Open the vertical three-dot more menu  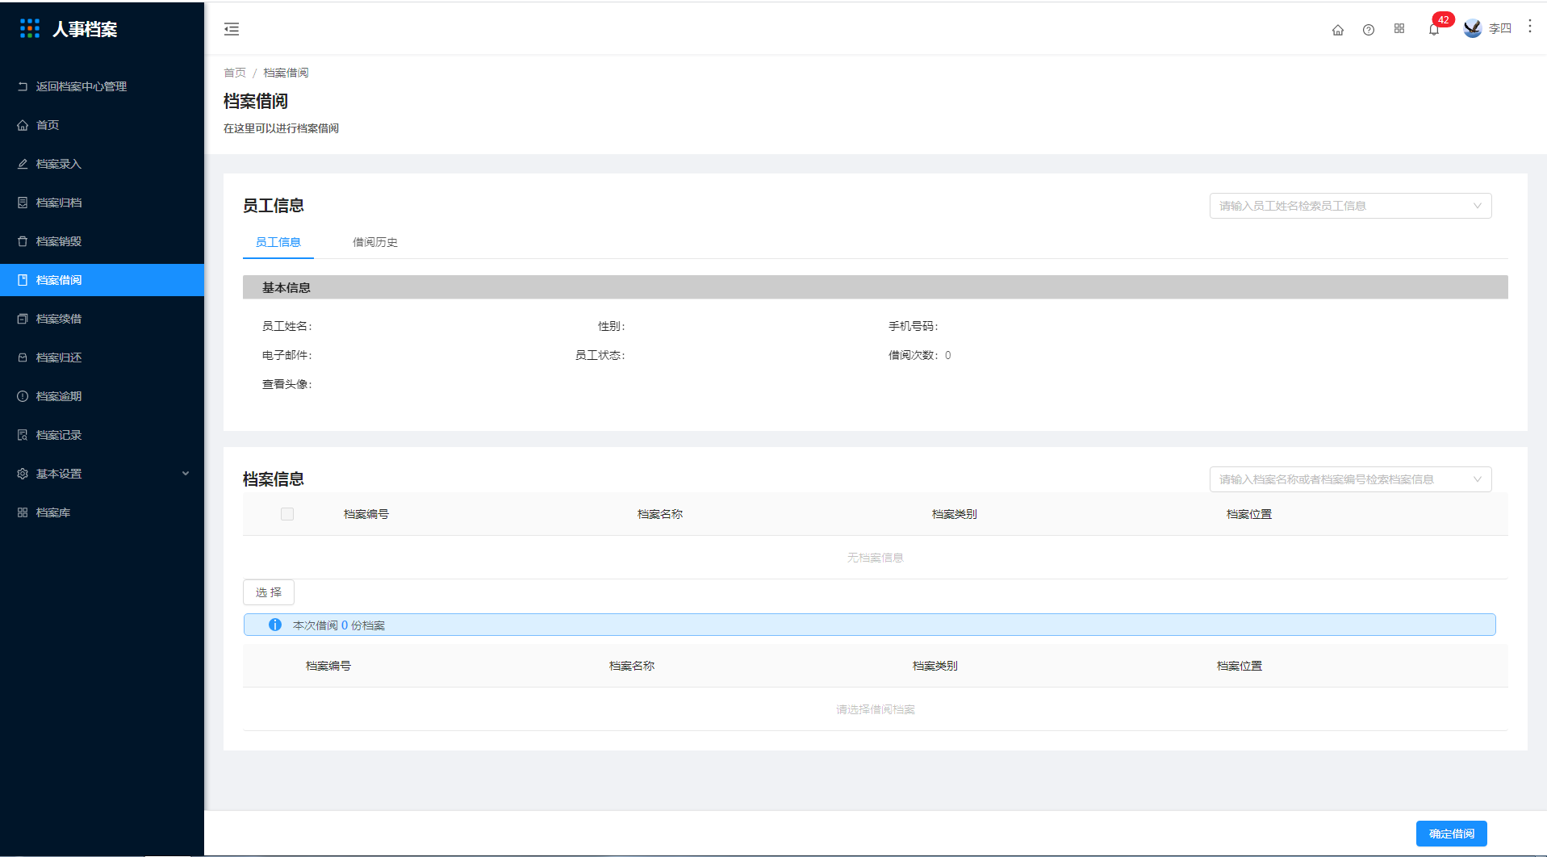click(x=1529, y=26)
